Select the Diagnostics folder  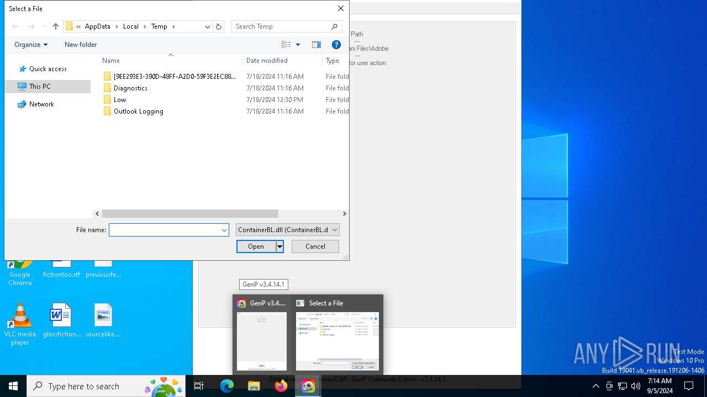click(x=130, y=88)
